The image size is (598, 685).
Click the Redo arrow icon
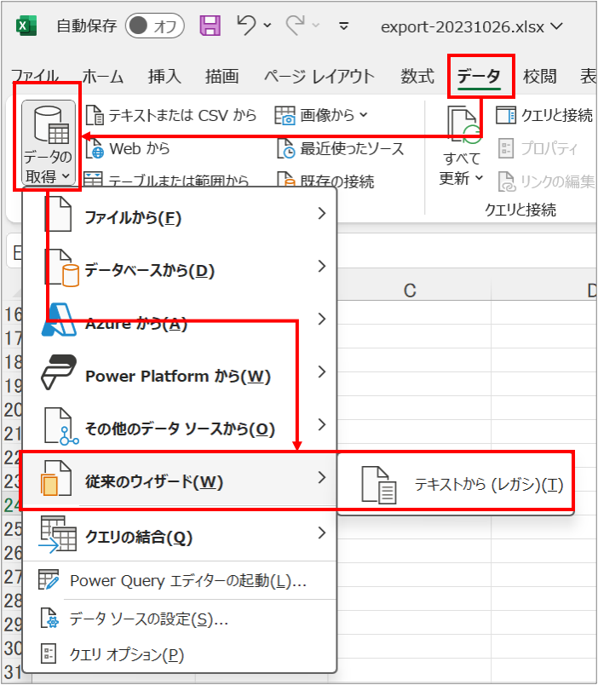[x=296, y=26]
